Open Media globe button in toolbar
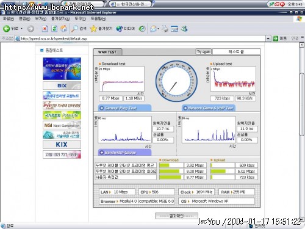The image size is (305, 229). (x=126, y=29)
